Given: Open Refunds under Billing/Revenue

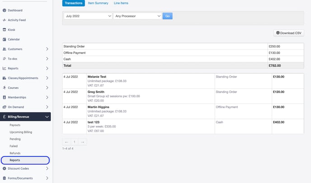Looking at the screenshot, I should (15, 153).
